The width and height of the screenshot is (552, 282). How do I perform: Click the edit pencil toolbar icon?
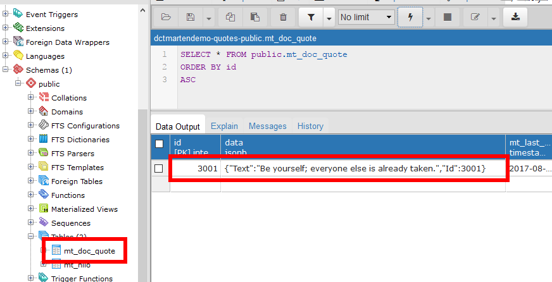475,17
